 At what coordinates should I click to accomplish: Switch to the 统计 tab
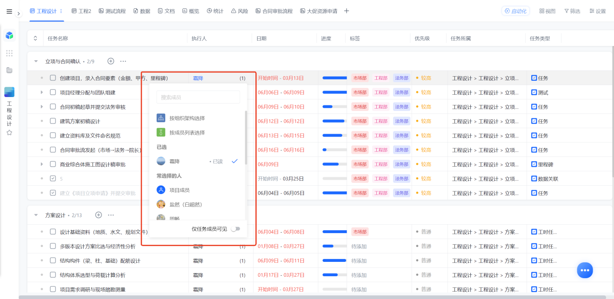pos(215,11)
